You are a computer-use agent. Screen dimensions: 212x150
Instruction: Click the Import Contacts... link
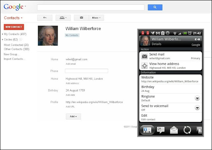pos(15,59)
